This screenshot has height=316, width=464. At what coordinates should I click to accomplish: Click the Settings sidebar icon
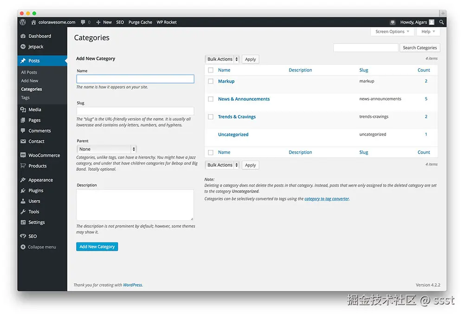pyautogui.click(x=23, y=222)
